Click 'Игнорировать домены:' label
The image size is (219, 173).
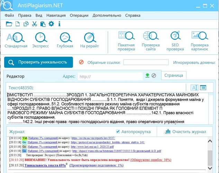194,62
